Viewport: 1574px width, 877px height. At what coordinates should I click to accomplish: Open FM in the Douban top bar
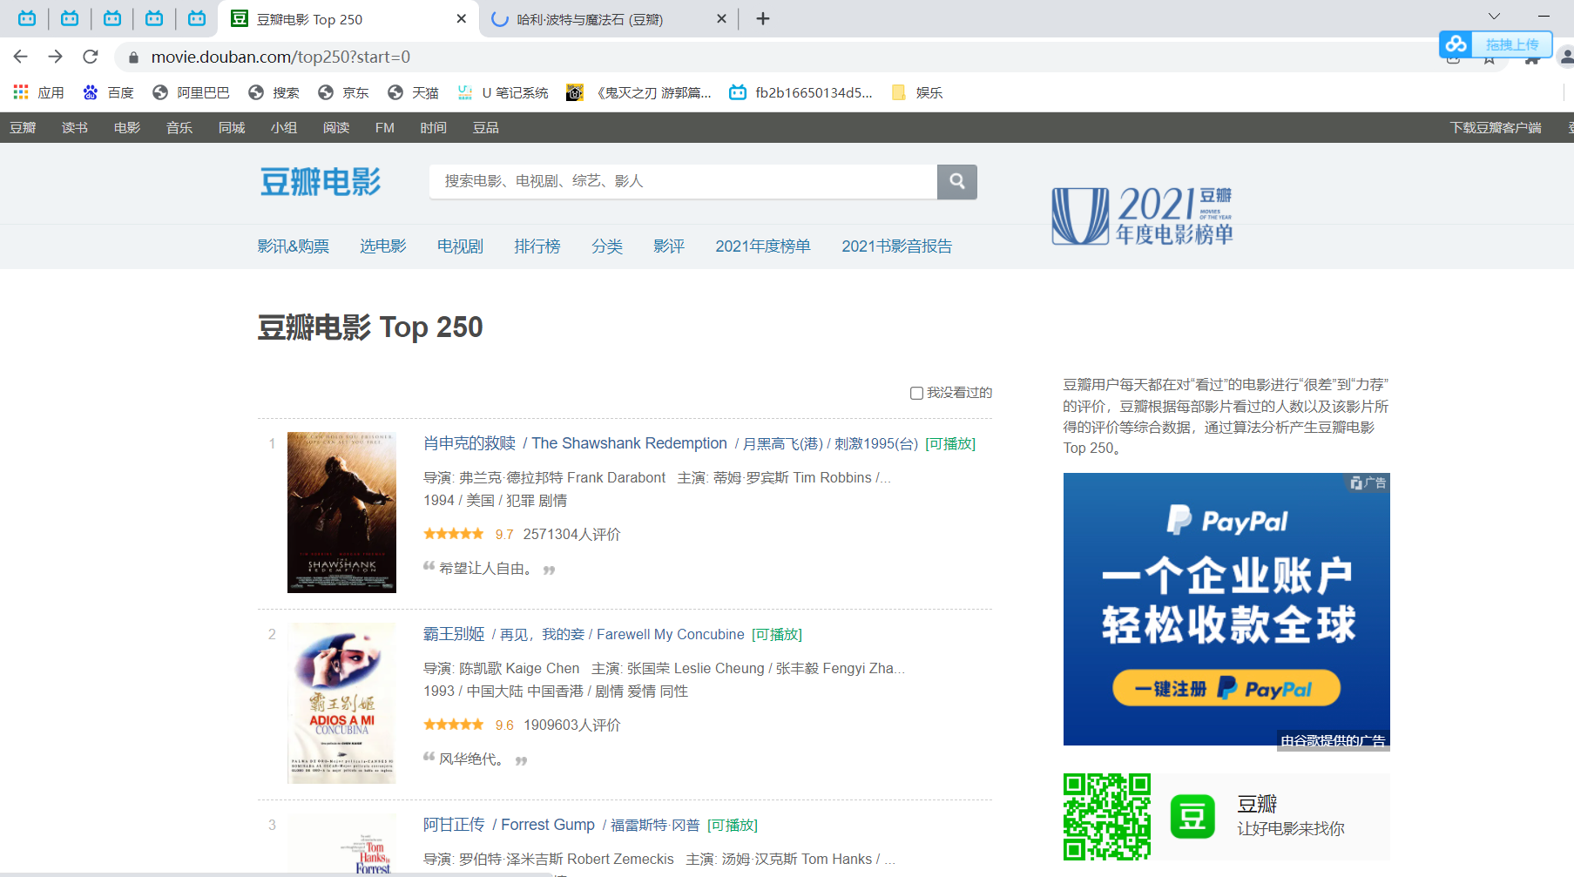click(385, 128)
